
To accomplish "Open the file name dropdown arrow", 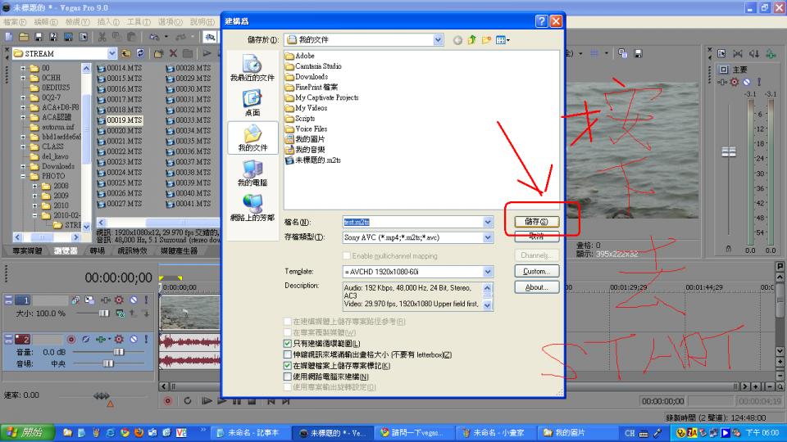I will pyautogui.click(x=487, y=222).
